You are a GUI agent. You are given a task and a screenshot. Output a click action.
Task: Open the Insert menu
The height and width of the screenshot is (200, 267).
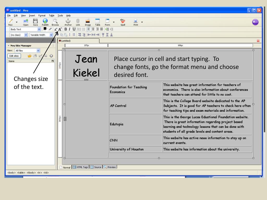click(32, 15)
